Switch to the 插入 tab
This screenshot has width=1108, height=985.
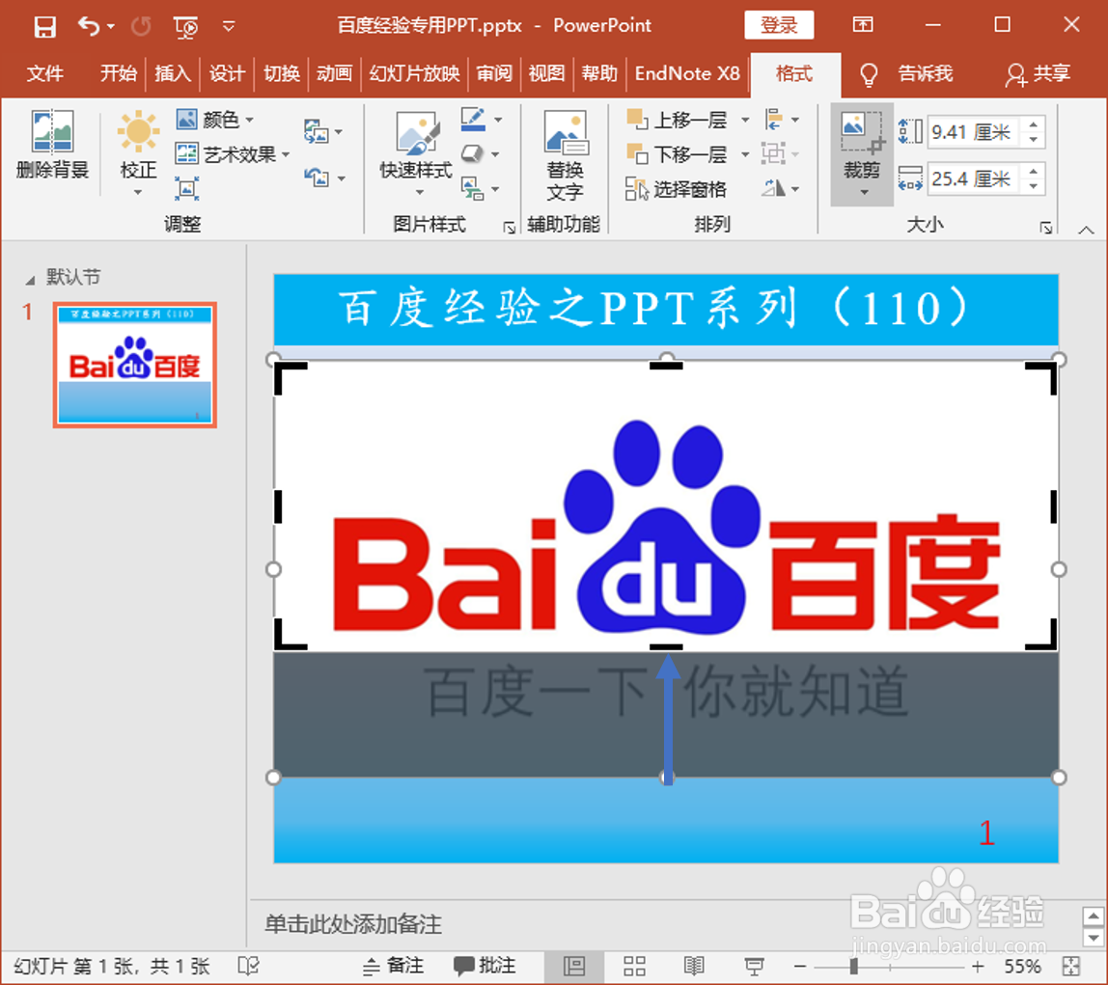(x=173, y=73)
